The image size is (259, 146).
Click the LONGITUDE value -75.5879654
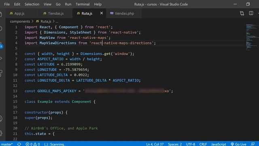tap(75, 69)
